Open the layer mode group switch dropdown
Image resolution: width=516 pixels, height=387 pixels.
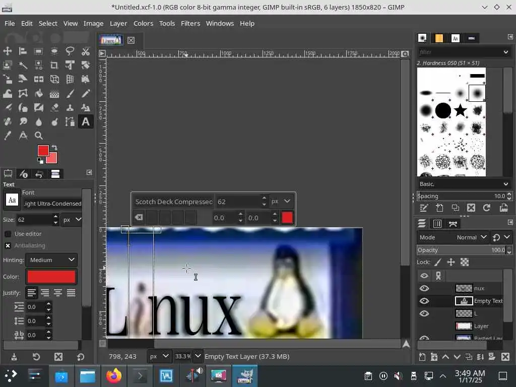tap(501, 237)
